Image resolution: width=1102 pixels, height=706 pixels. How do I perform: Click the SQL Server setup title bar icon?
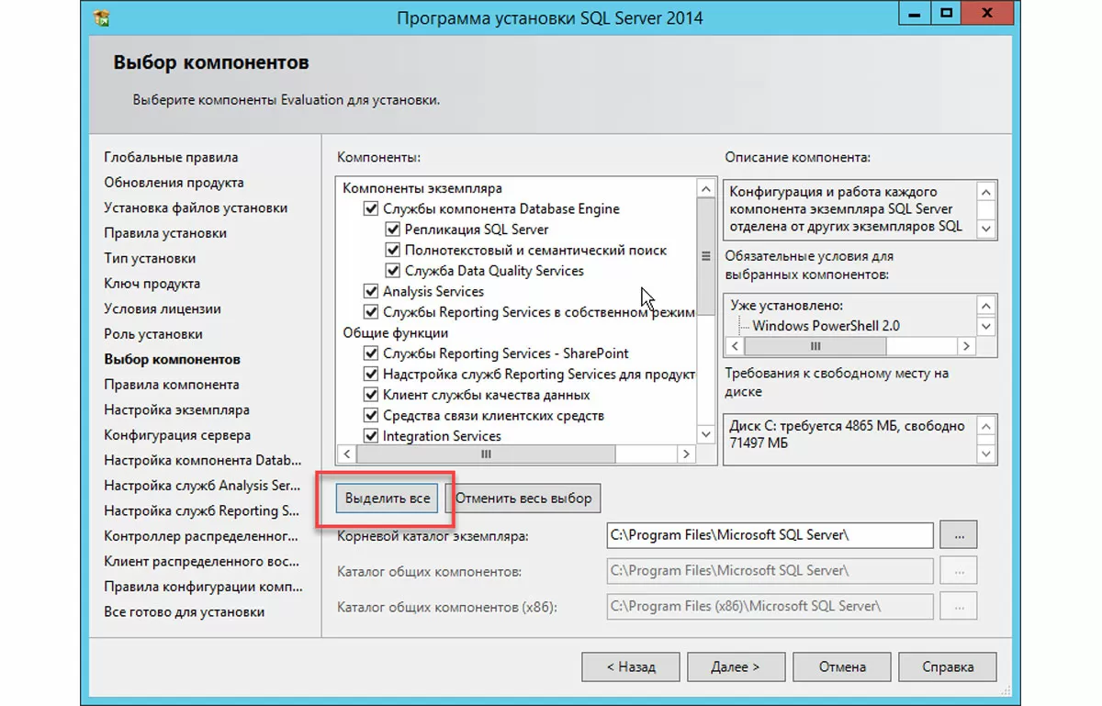[103, 17]
